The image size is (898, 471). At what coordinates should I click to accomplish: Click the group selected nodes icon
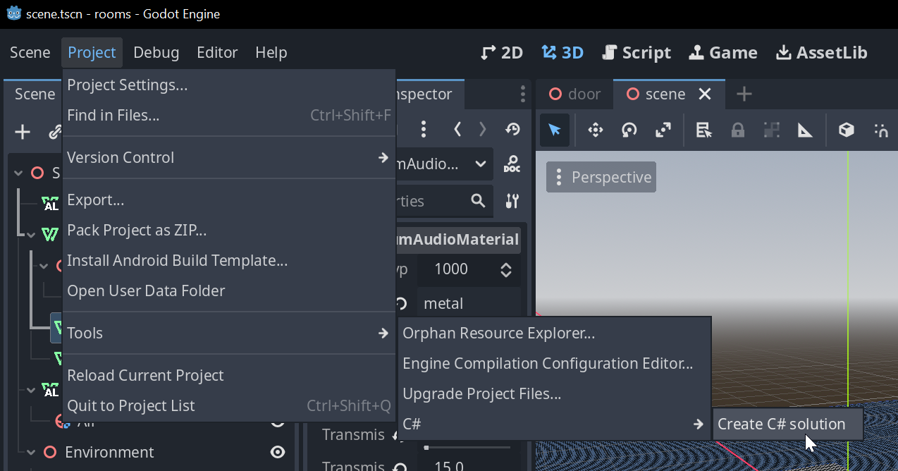pyautogui.click(x=772, y=130)
